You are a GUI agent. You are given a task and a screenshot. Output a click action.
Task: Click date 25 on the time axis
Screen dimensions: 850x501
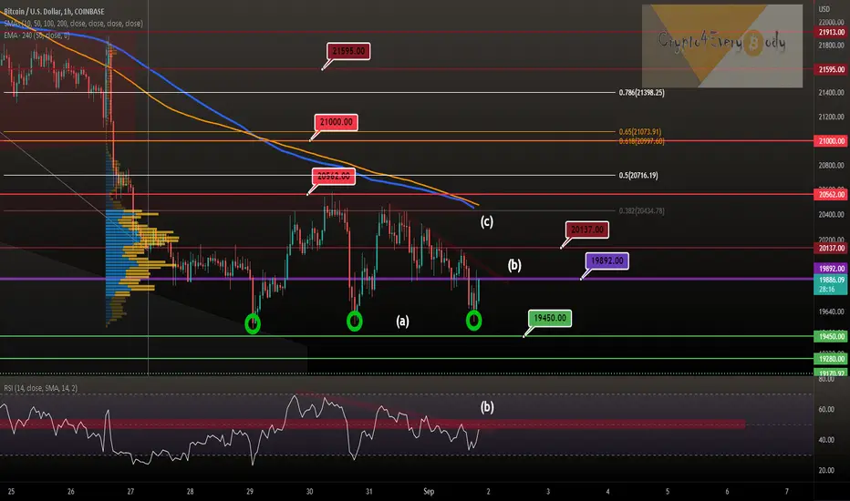point(11,492)
